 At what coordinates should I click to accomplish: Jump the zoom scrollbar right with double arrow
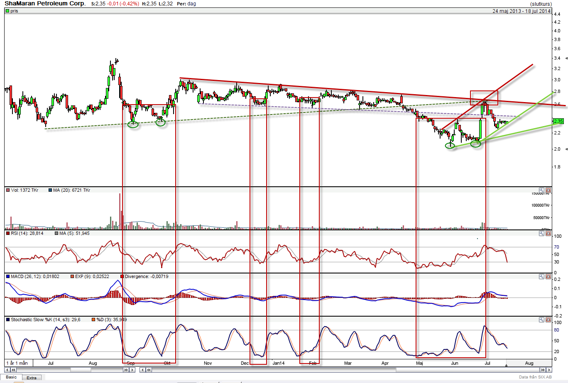(x=126, y=370)
